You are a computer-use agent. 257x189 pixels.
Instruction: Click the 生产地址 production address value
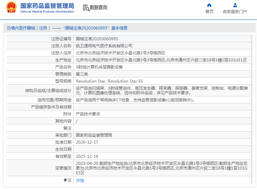161,60
